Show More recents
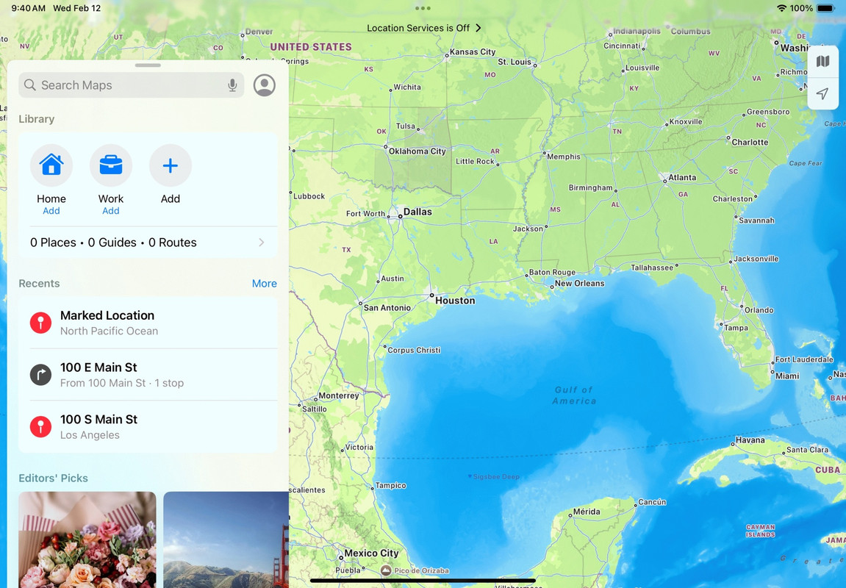Image resolution: width=846 pixels, height=588 pixels. click(265, 284)
